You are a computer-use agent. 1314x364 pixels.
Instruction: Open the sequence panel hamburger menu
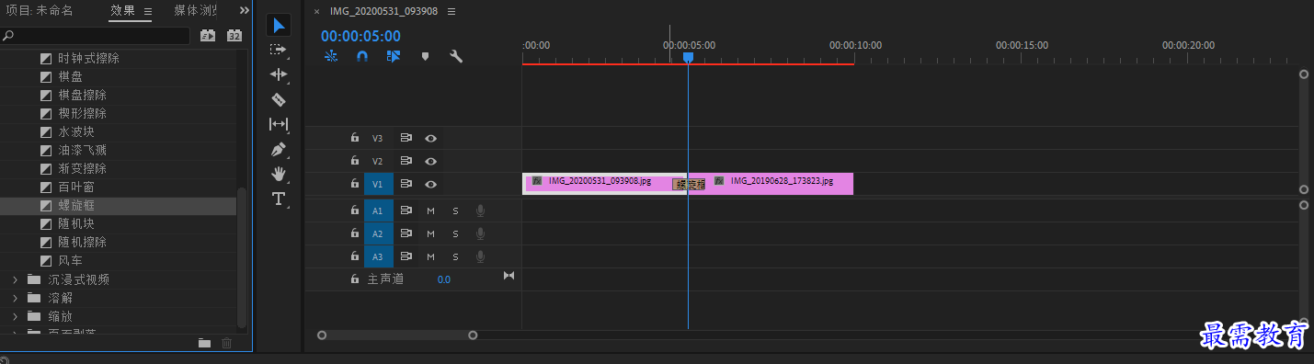click(x=451, y=12)
